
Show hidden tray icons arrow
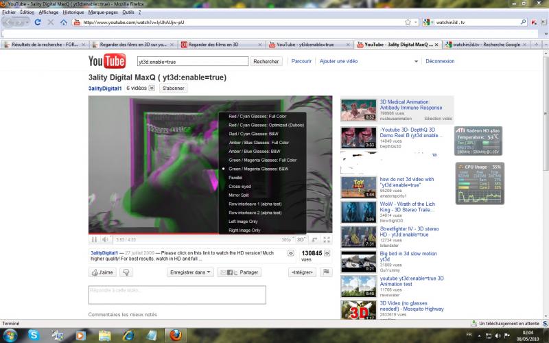pyautogui.click(x=479, y=336)
